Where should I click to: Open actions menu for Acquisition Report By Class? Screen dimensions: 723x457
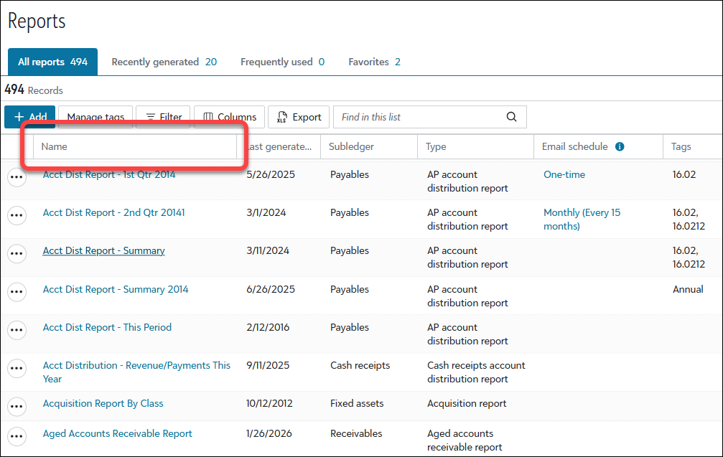tap(17, 405)
